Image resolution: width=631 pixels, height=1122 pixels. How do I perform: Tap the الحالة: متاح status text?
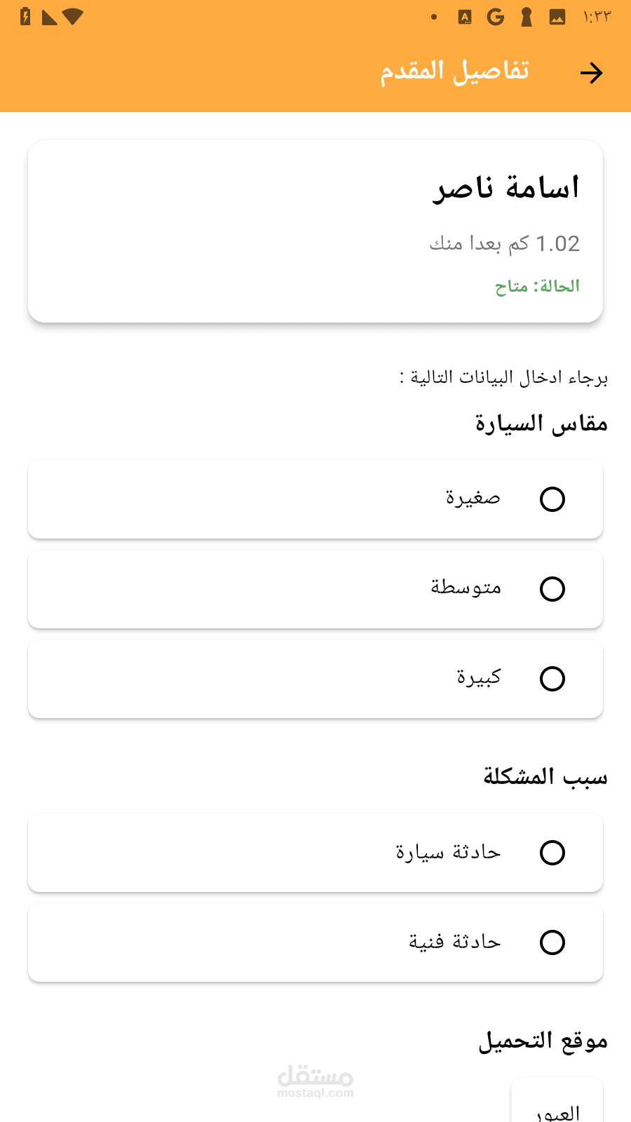pyautogui.click(x=537, y=286)
